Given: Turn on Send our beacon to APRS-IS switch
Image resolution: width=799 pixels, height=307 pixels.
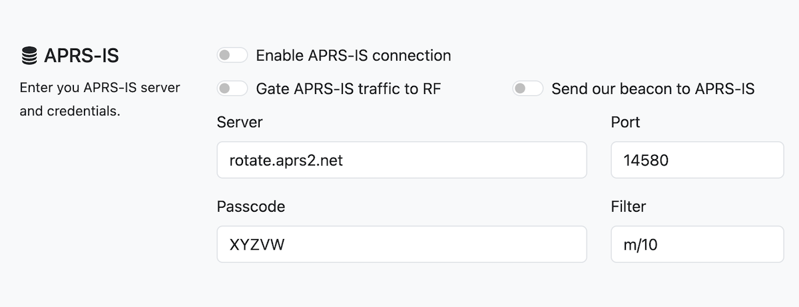Looking at the screenshot, I should 527,89.
